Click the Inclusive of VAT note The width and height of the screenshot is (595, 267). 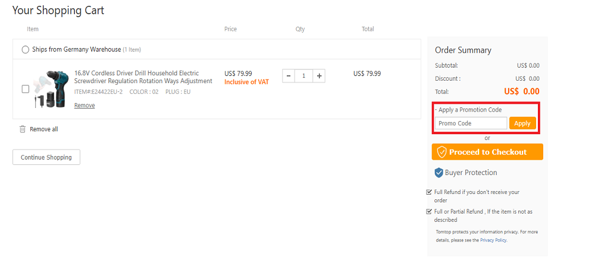[x=246, y=82]
